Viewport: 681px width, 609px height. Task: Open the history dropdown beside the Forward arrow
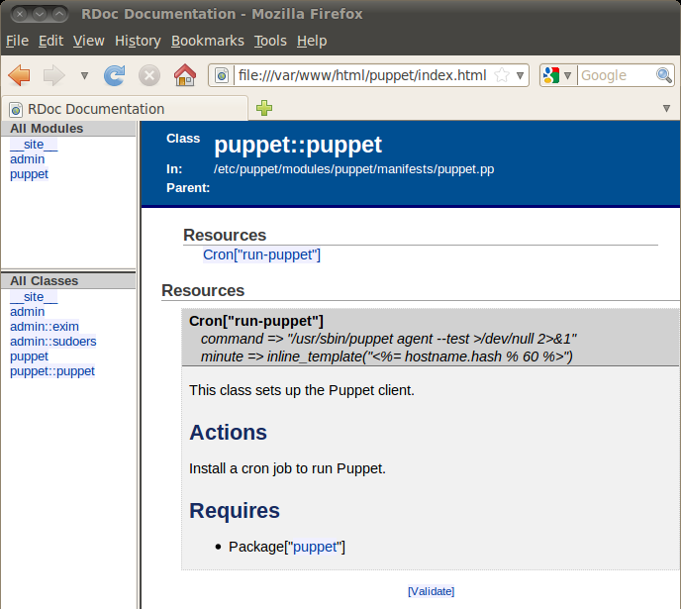coord(84,75)
